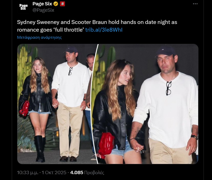The width and height of the screenshot is (212, 180).
Task: Open the left full-body photo
Action: point(57,104)
